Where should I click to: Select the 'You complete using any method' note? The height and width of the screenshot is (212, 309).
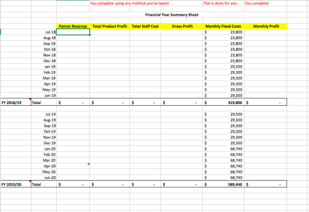[x=130, y=3]
